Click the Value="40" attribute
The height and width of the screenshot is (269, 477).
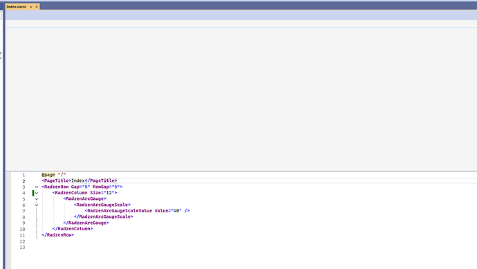[168, 211]
